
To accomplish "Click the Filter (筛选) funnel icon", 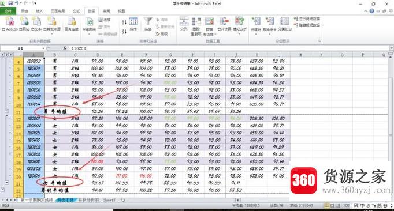I will [x=148, y=21].
